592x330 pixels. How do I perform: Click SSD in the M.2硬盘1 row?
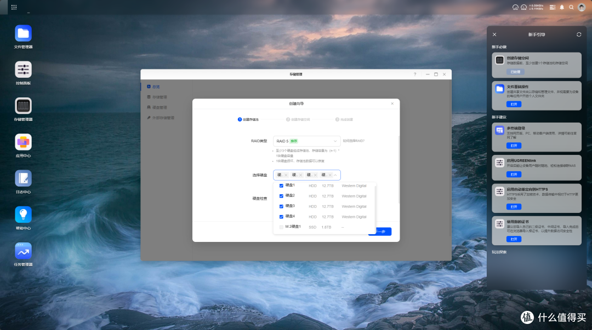(312, 228)
